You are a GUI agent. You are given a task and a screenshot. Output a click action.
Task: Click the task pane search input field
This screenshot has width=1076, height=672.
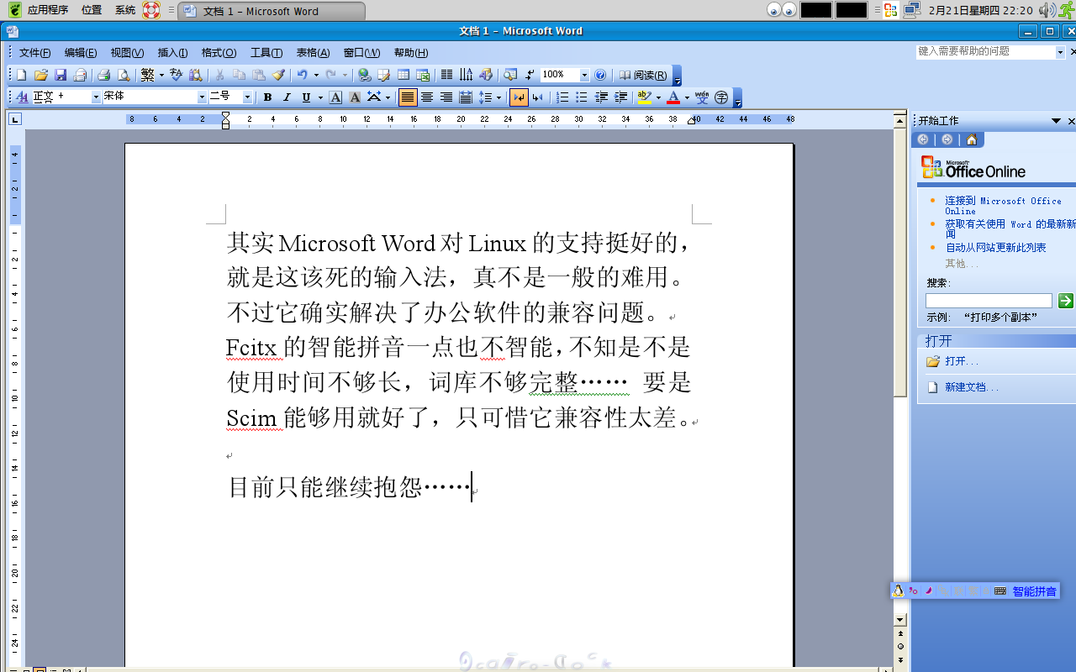coord(989,301)
